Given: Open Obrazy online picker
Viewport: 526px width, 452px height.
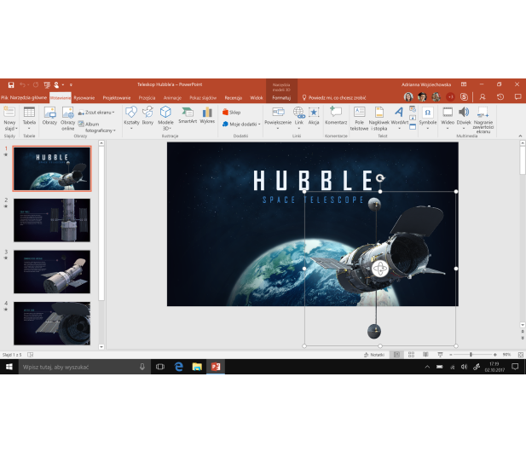Looking at the screenshot, I should click(67, 119).
